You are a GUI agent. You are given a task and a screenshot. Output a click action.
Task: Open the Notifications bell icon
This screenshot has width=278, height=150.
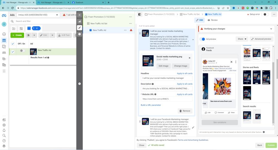pos(4,130)
